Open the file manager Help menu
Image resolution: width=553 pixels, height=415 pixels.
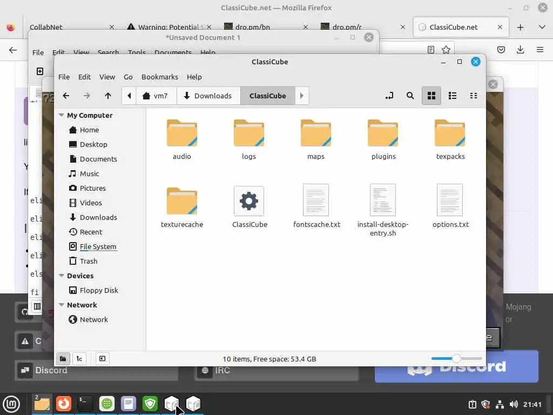pyautogui.click(x=194, y=77)
